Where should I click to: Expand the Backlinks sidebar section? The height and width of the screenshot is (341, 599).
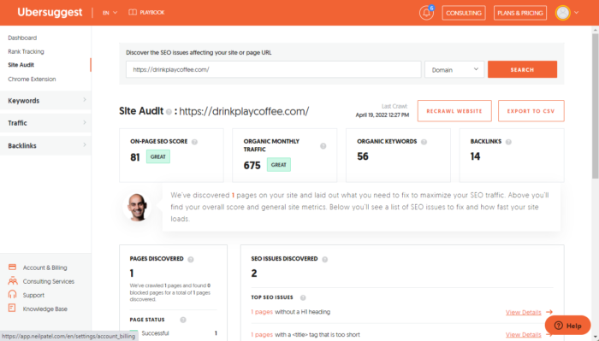click(45, 145)
